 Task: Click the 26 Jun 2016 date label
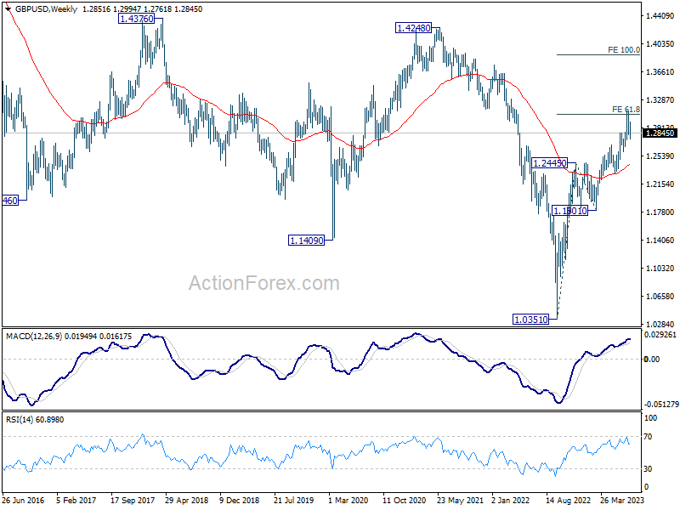point(24,501)
